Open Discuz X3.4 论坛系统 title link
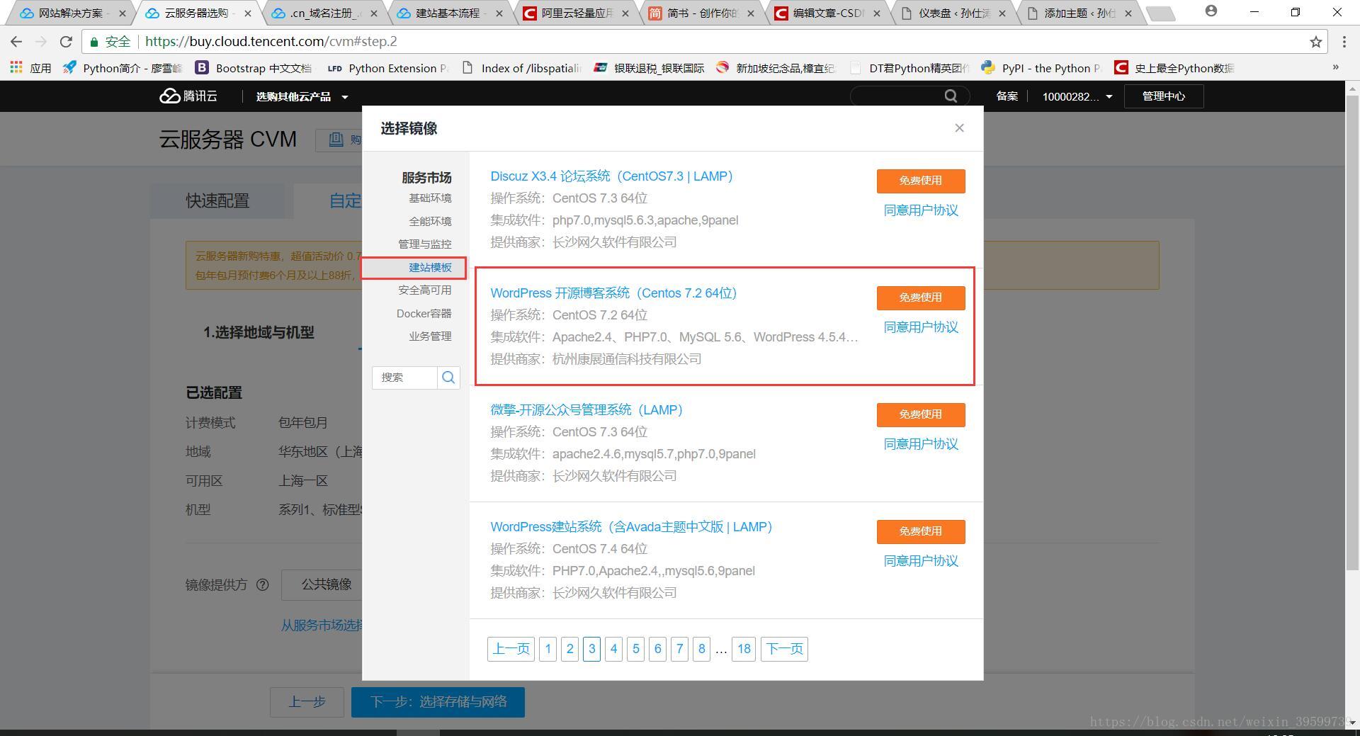 [x=611, y=176]
